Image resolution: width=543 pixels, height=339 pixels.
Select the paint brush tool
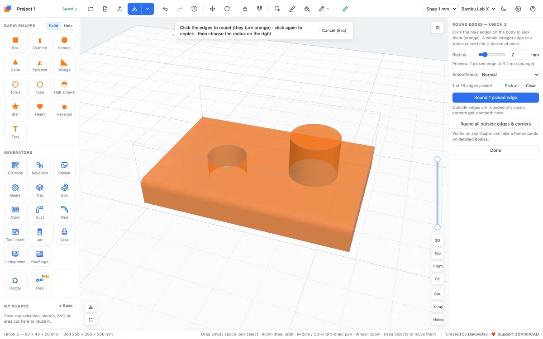pyautogui.click(x=292, y=9)
